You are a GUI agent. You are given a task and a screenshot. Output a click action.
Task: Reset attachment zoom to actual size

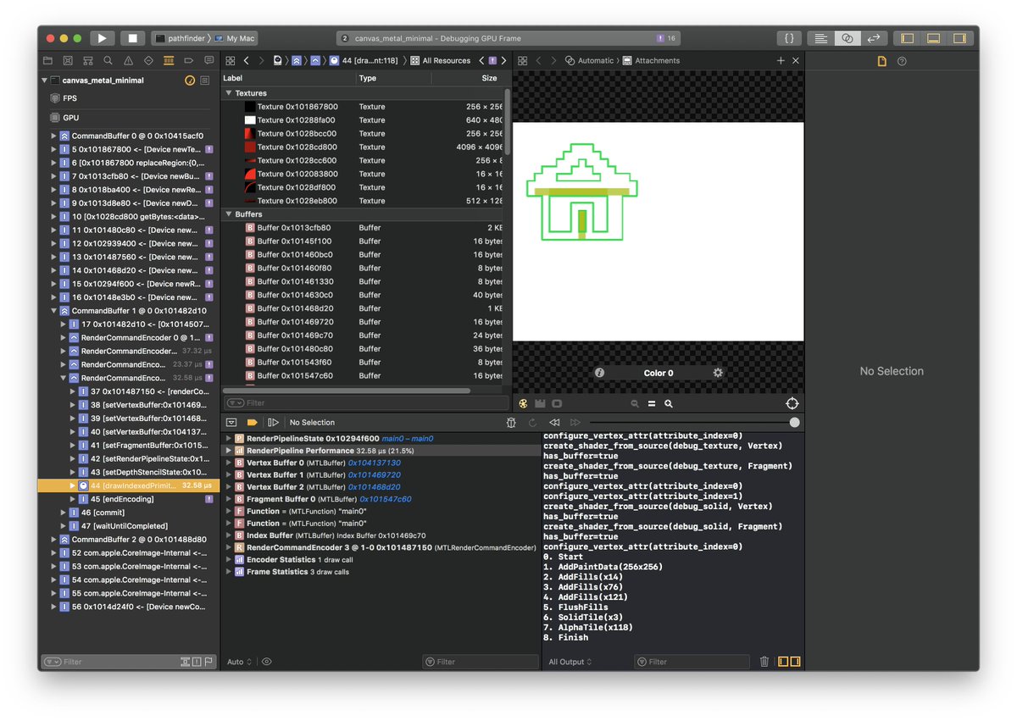click(x=652, y=404)
